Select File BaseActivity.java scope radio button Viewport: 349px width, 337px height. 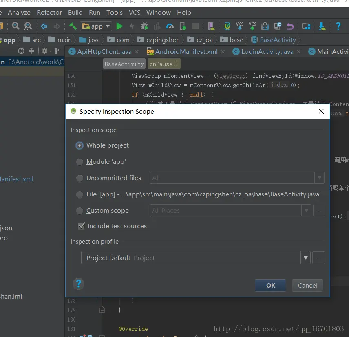click(80, 195)
